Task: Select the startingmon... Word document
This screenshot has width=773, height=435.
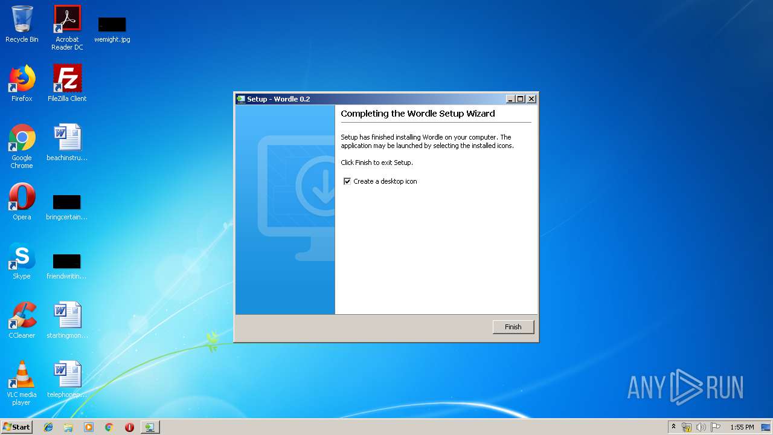Action: [67, 320]
